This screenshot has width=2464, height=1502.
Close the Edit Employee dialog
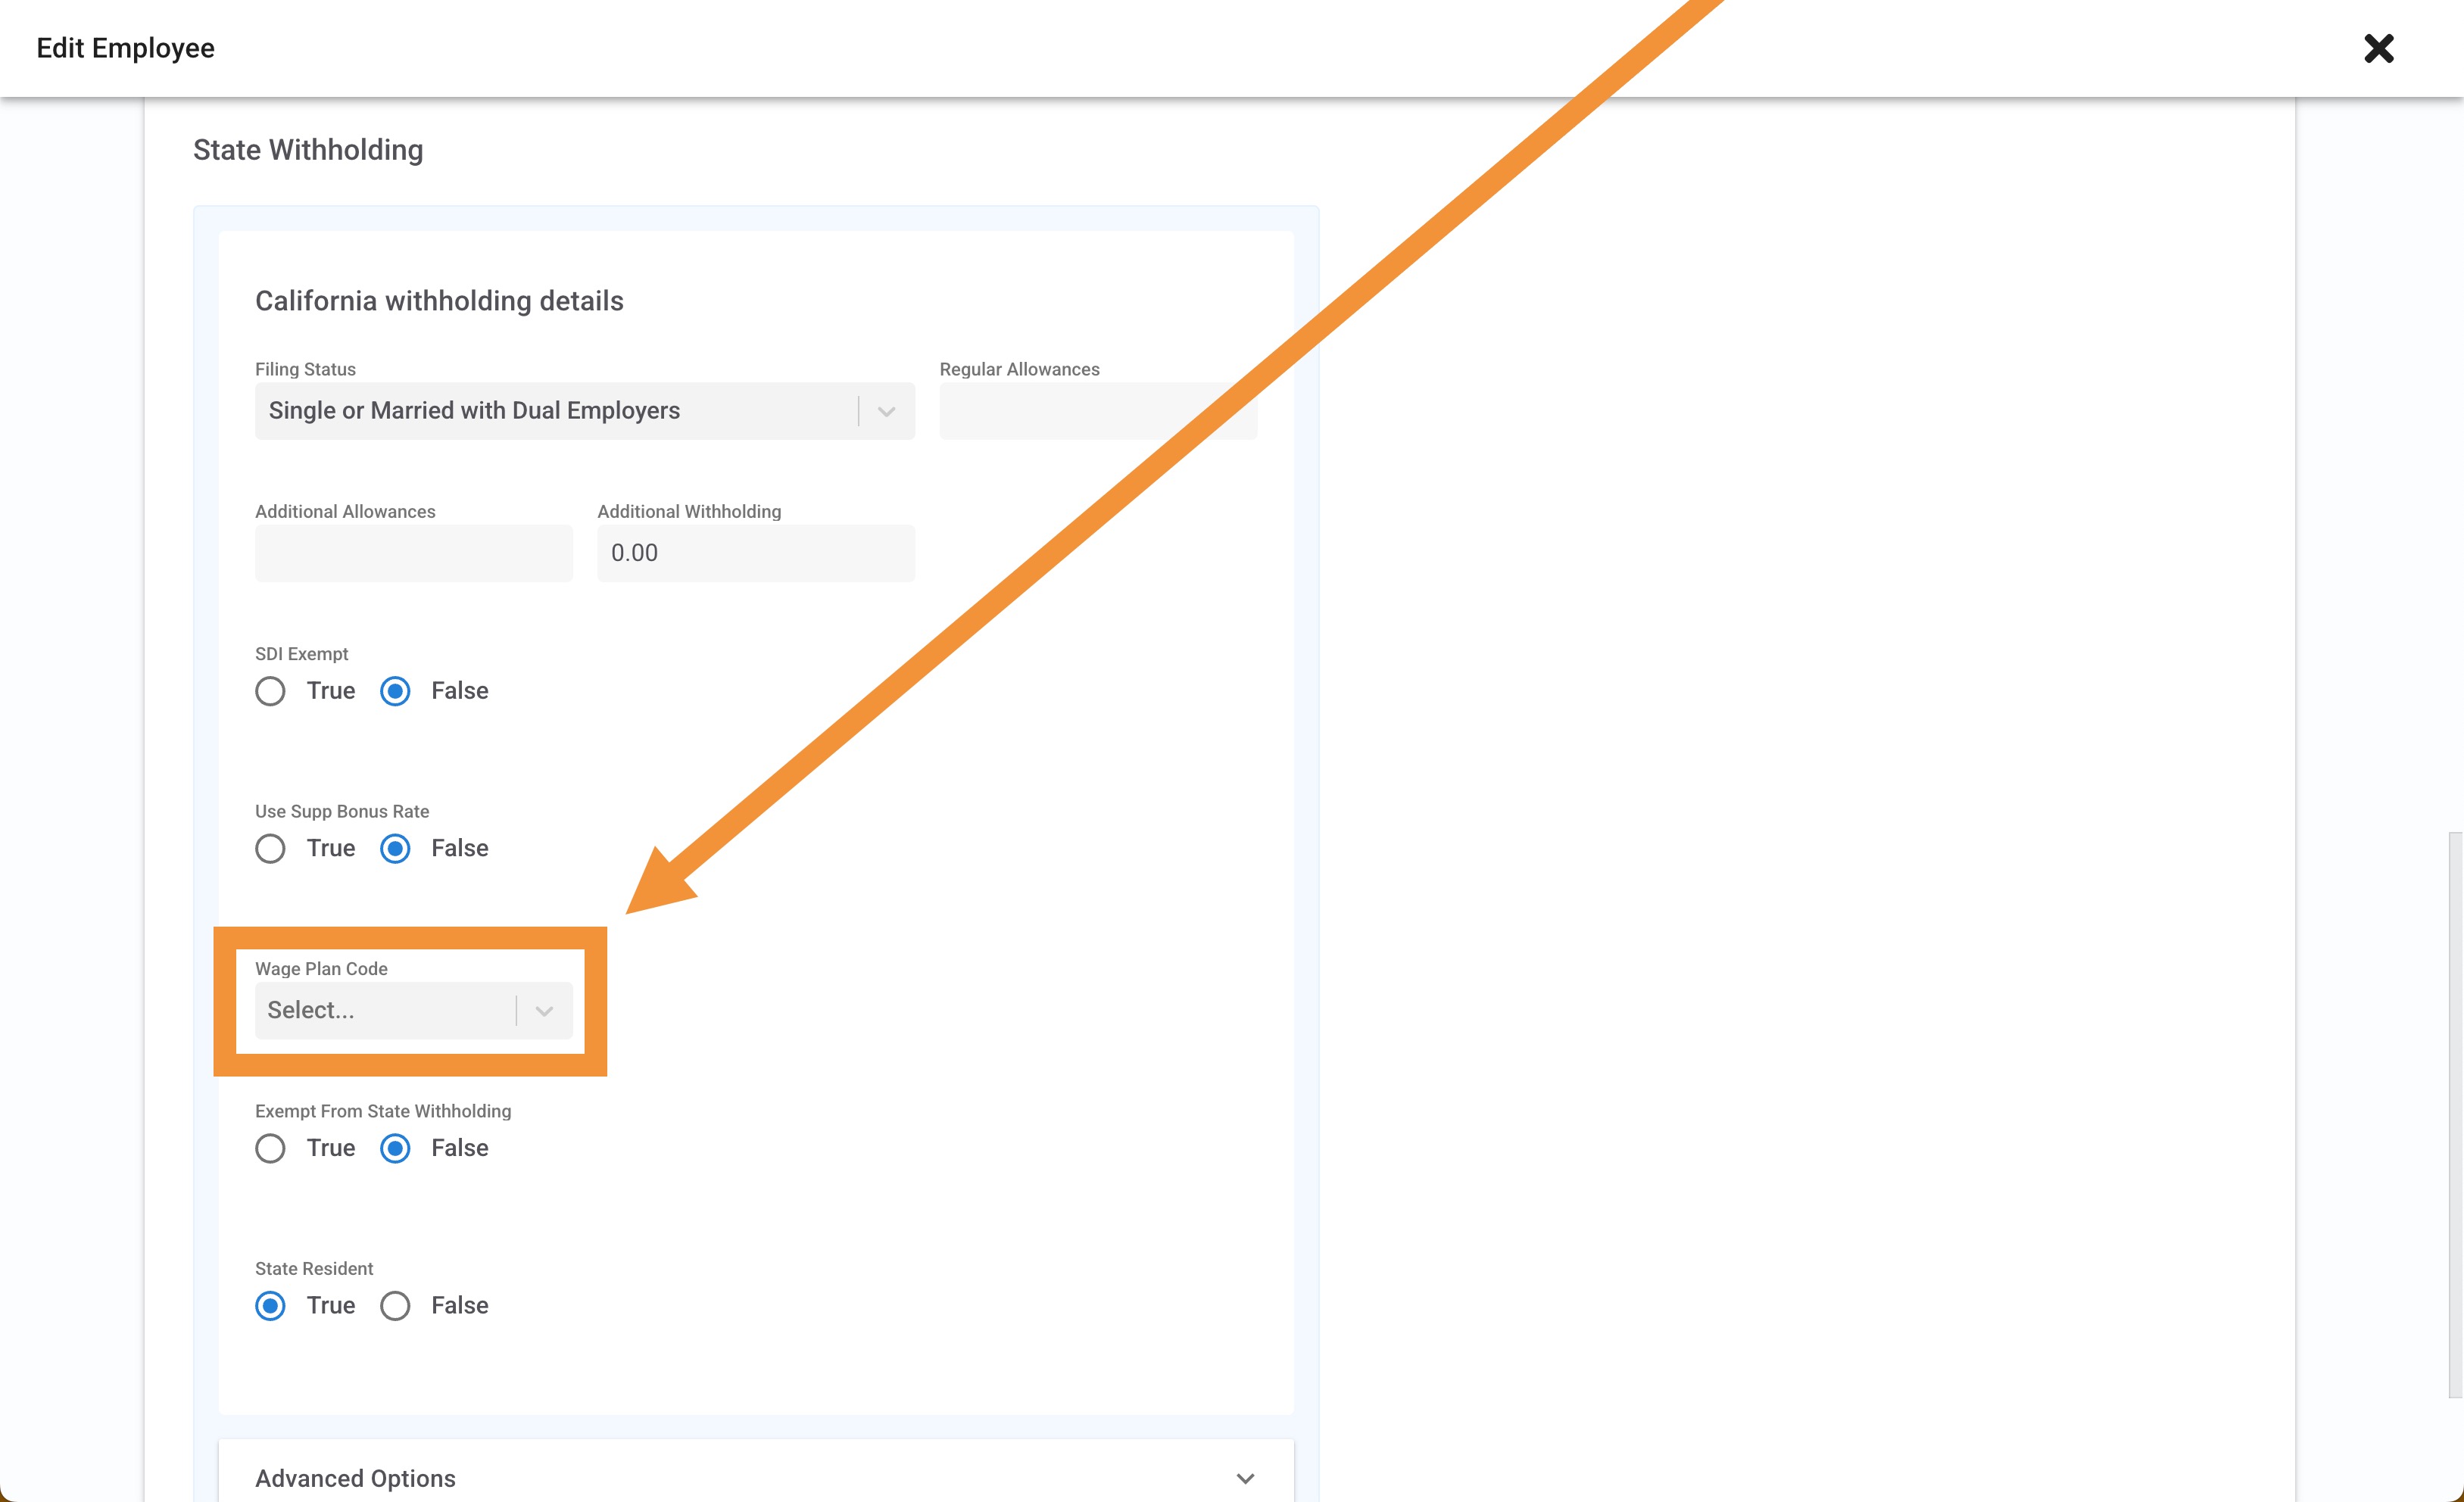(2379, 48)
